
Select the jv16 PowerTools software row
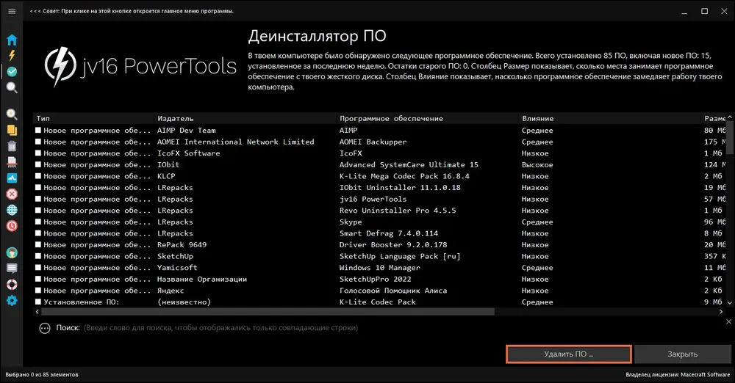380,199
